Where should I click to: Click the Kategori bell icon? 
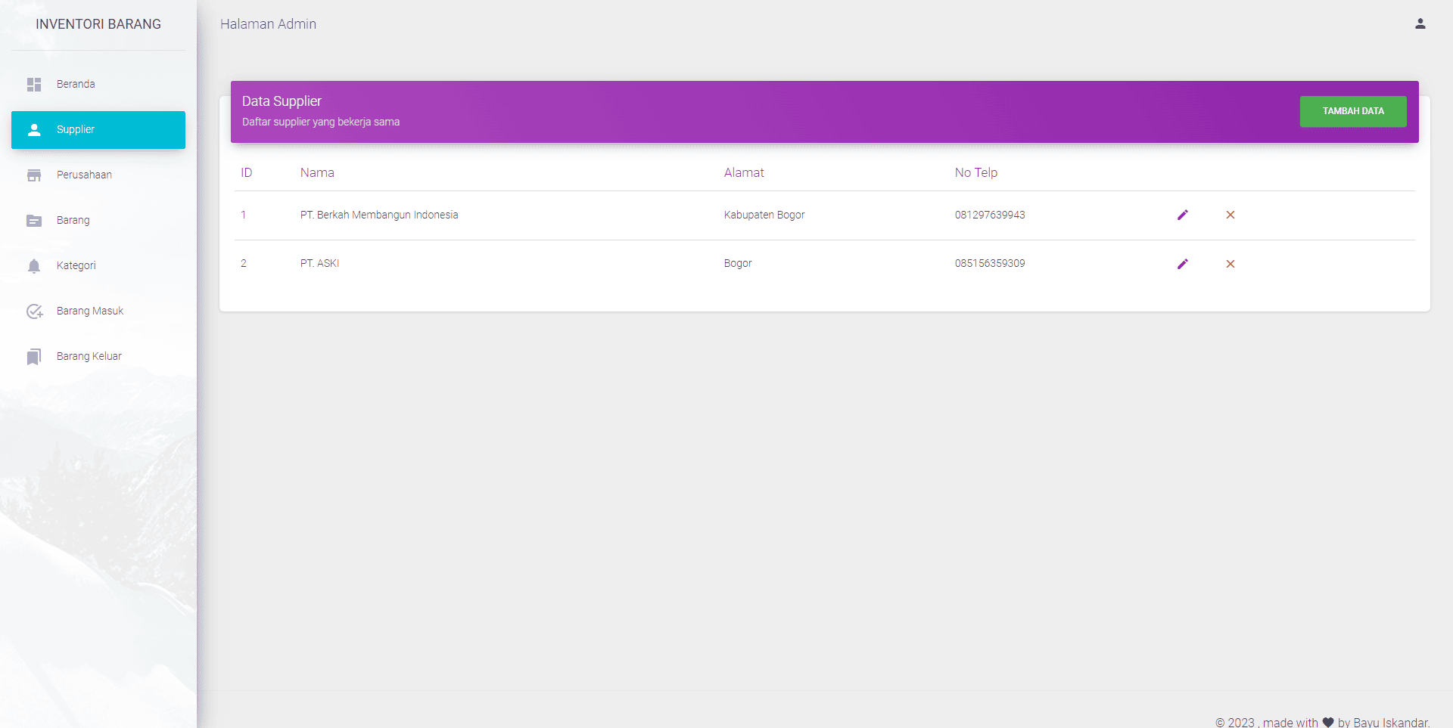(34, 265)
